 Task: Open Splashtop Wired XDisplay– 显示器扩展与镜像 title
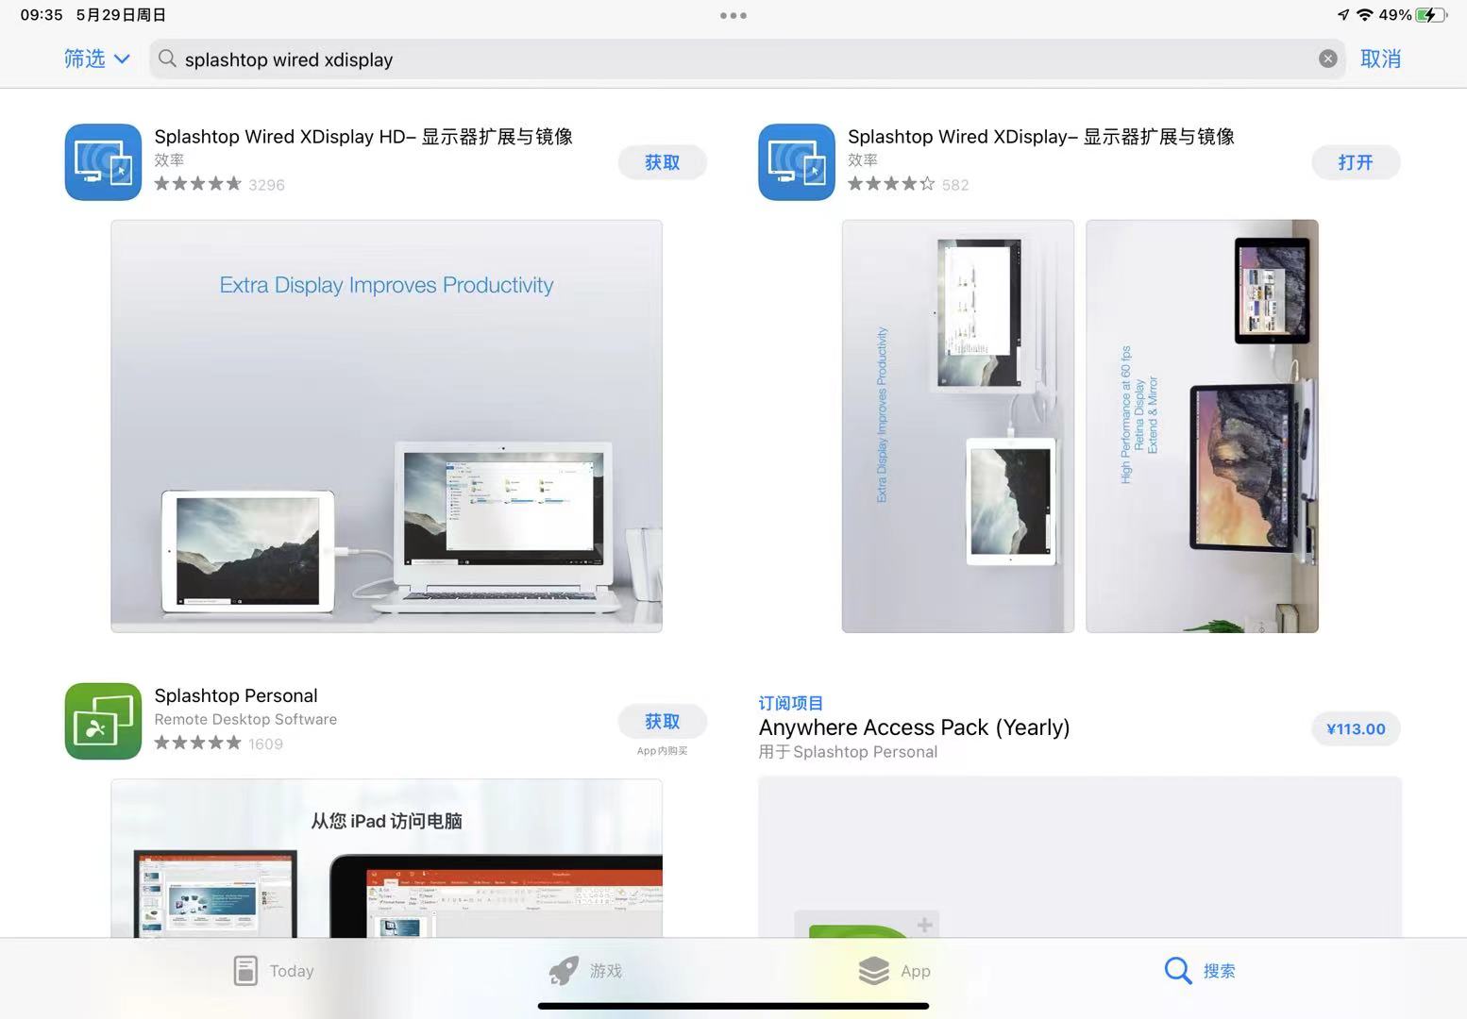click(x=1041, y=136)
